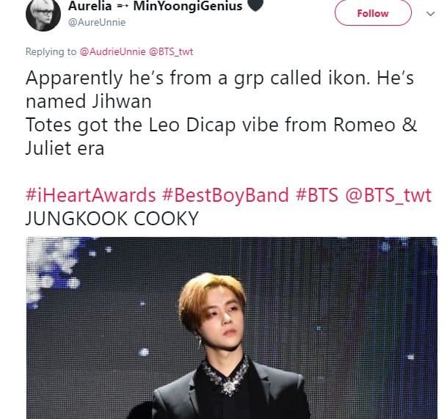The image size is (447, 419).
Task: Open the tweet author's profile avatar
Action: click(42, 14)
